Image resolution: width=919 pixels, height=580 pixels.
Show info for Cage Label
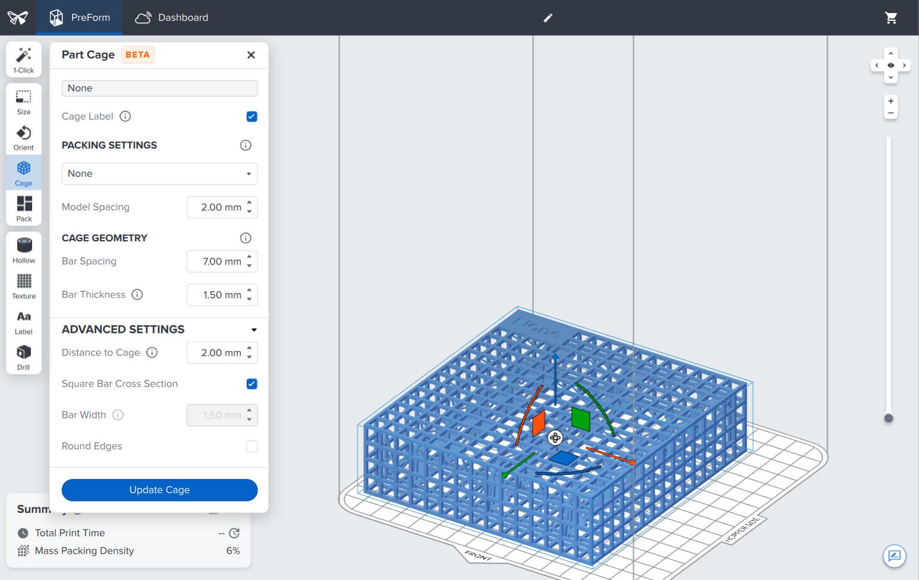point(125,116)
